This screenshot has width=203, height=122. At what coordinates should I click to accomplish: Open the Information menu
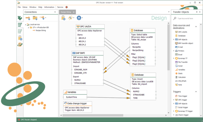49,7
